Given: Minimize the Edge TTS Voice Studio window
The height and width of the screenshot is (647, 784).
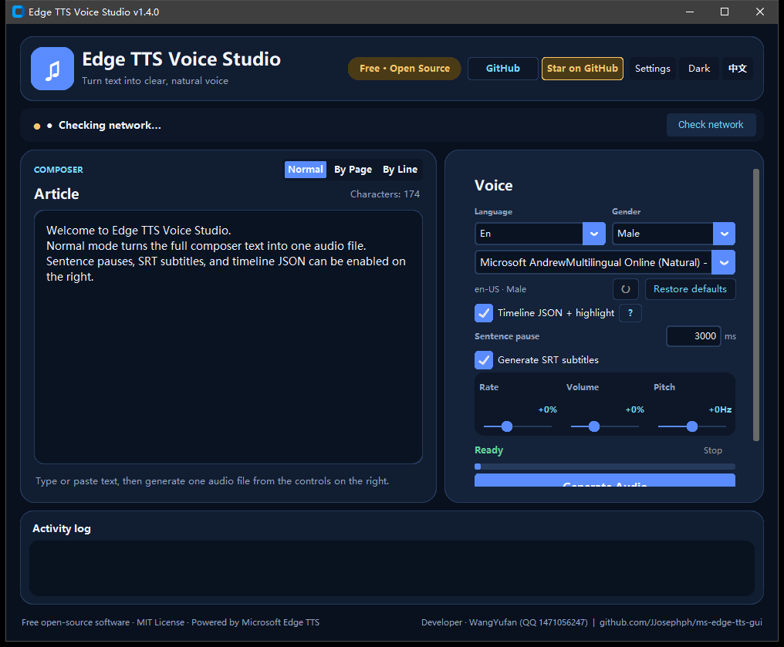Looking at the screenshot, I should pyautogui.click(x=690, y=12).
